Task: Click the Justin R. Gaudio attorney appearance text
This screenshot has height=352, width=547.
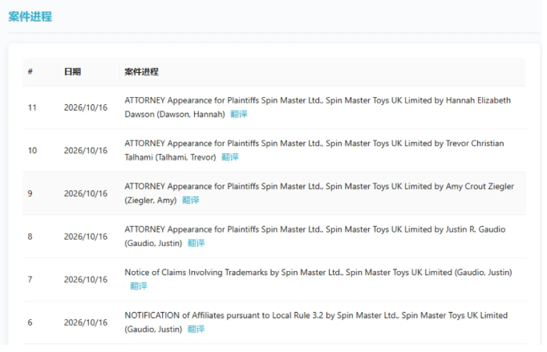Action: point(315,236)
